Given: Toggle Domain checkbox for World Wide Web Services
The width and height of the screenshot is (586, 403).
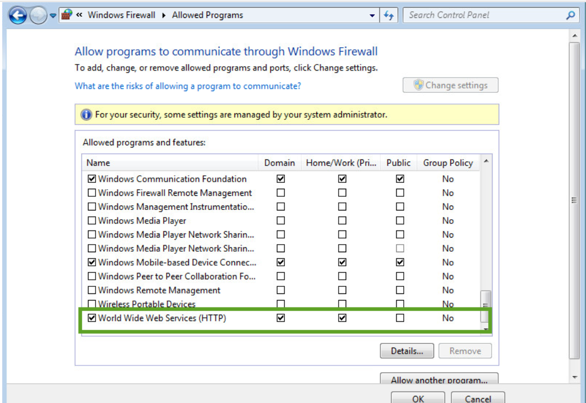Looking at the screenshot, I should click(x=281, y=318).
